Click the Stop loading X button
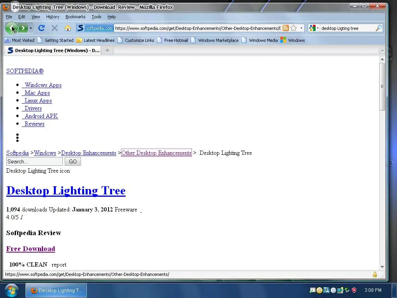This screenshot has width=397, height=298. (54, 28)
